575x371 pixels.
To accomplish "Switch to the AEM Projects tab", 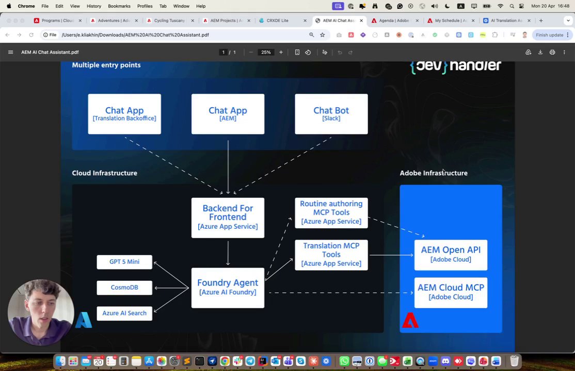I will (226, 21).
